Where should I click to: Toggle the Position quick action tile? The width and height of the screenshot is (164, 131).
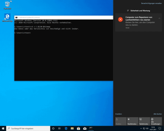tap(121, 121)
